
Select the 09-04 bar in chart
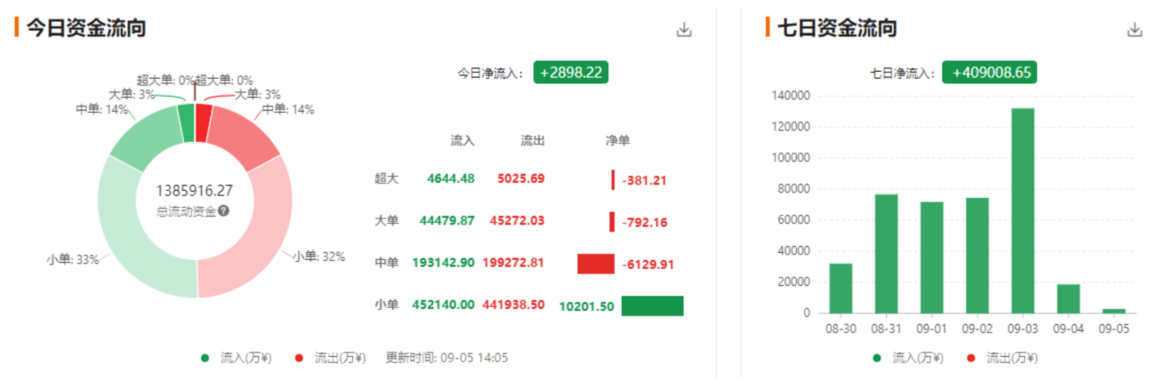[1068, 298]
